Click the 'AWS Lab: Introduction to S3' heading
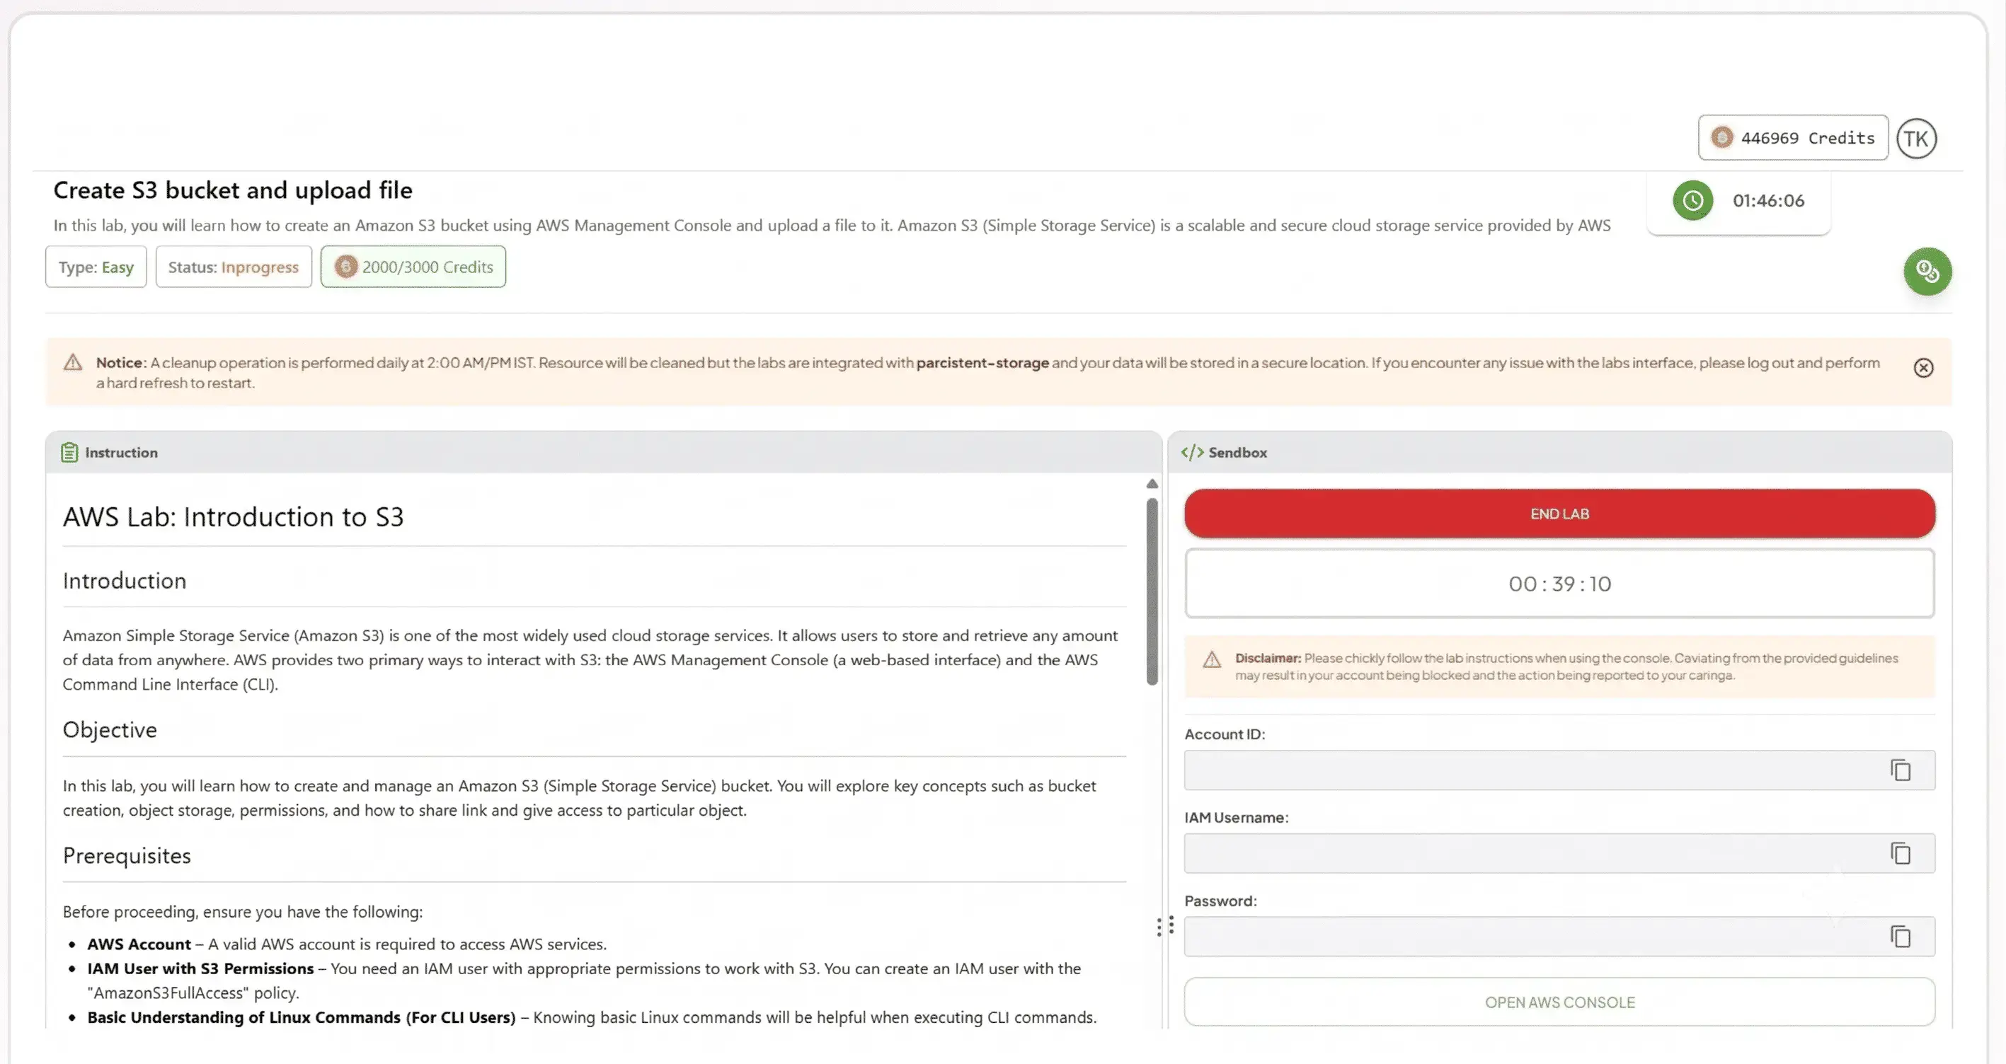Viewport: 2006px width, 1064px height. pyautogui.click(x=233, y=518)
